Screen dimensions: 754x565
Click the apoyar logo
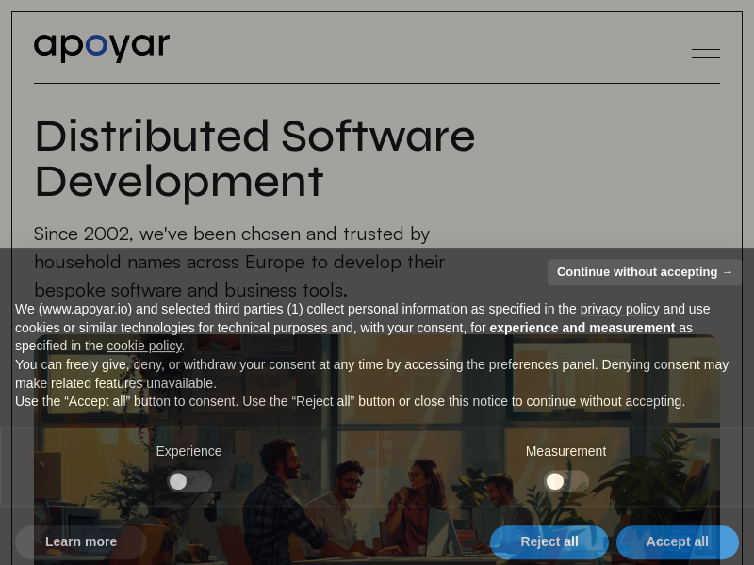tap(102, 46)
